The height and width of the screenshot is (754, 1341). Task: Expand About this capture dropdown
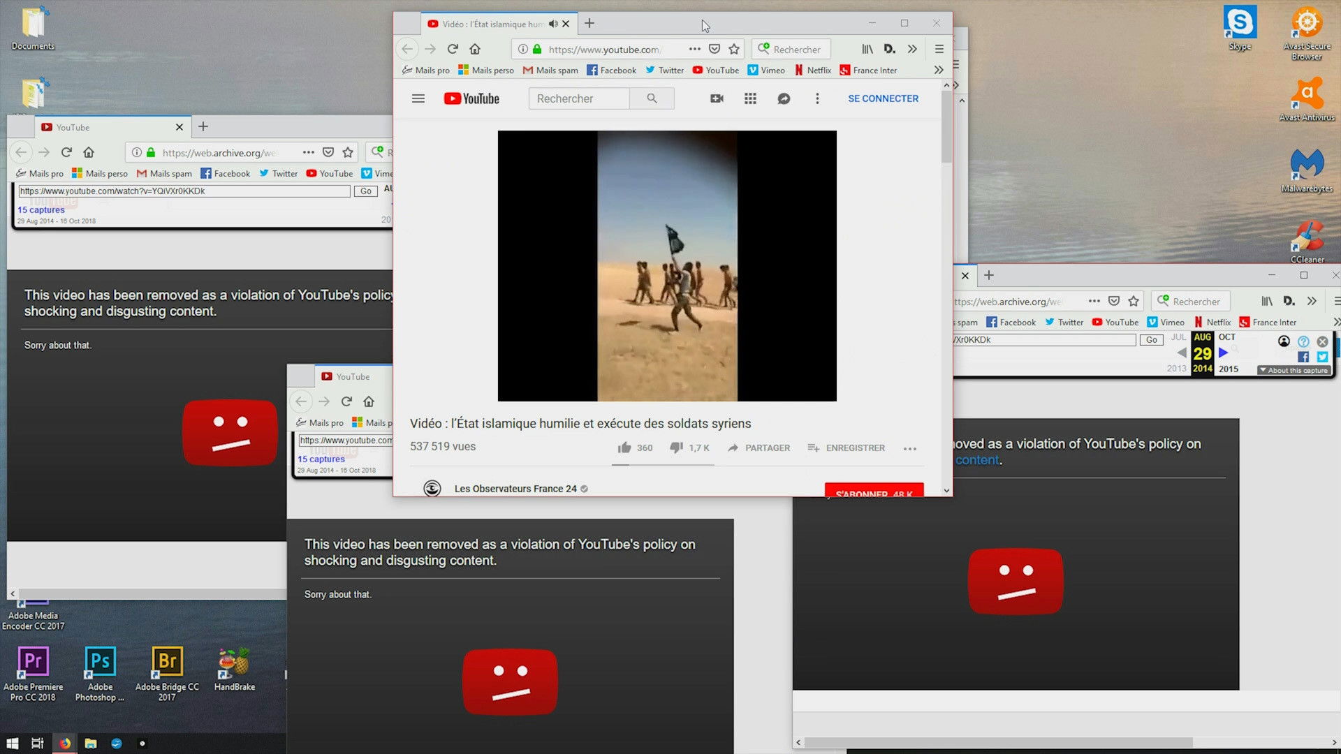coord(1294,370)
